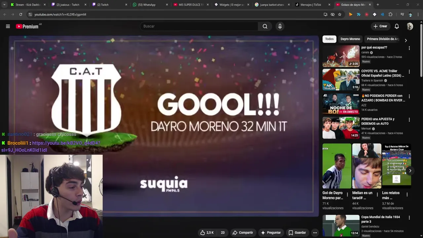Open NOCHE DE BOMBAS live thumbnail
The width and height of the screenshot is (423, 238).
pos(341,104)
